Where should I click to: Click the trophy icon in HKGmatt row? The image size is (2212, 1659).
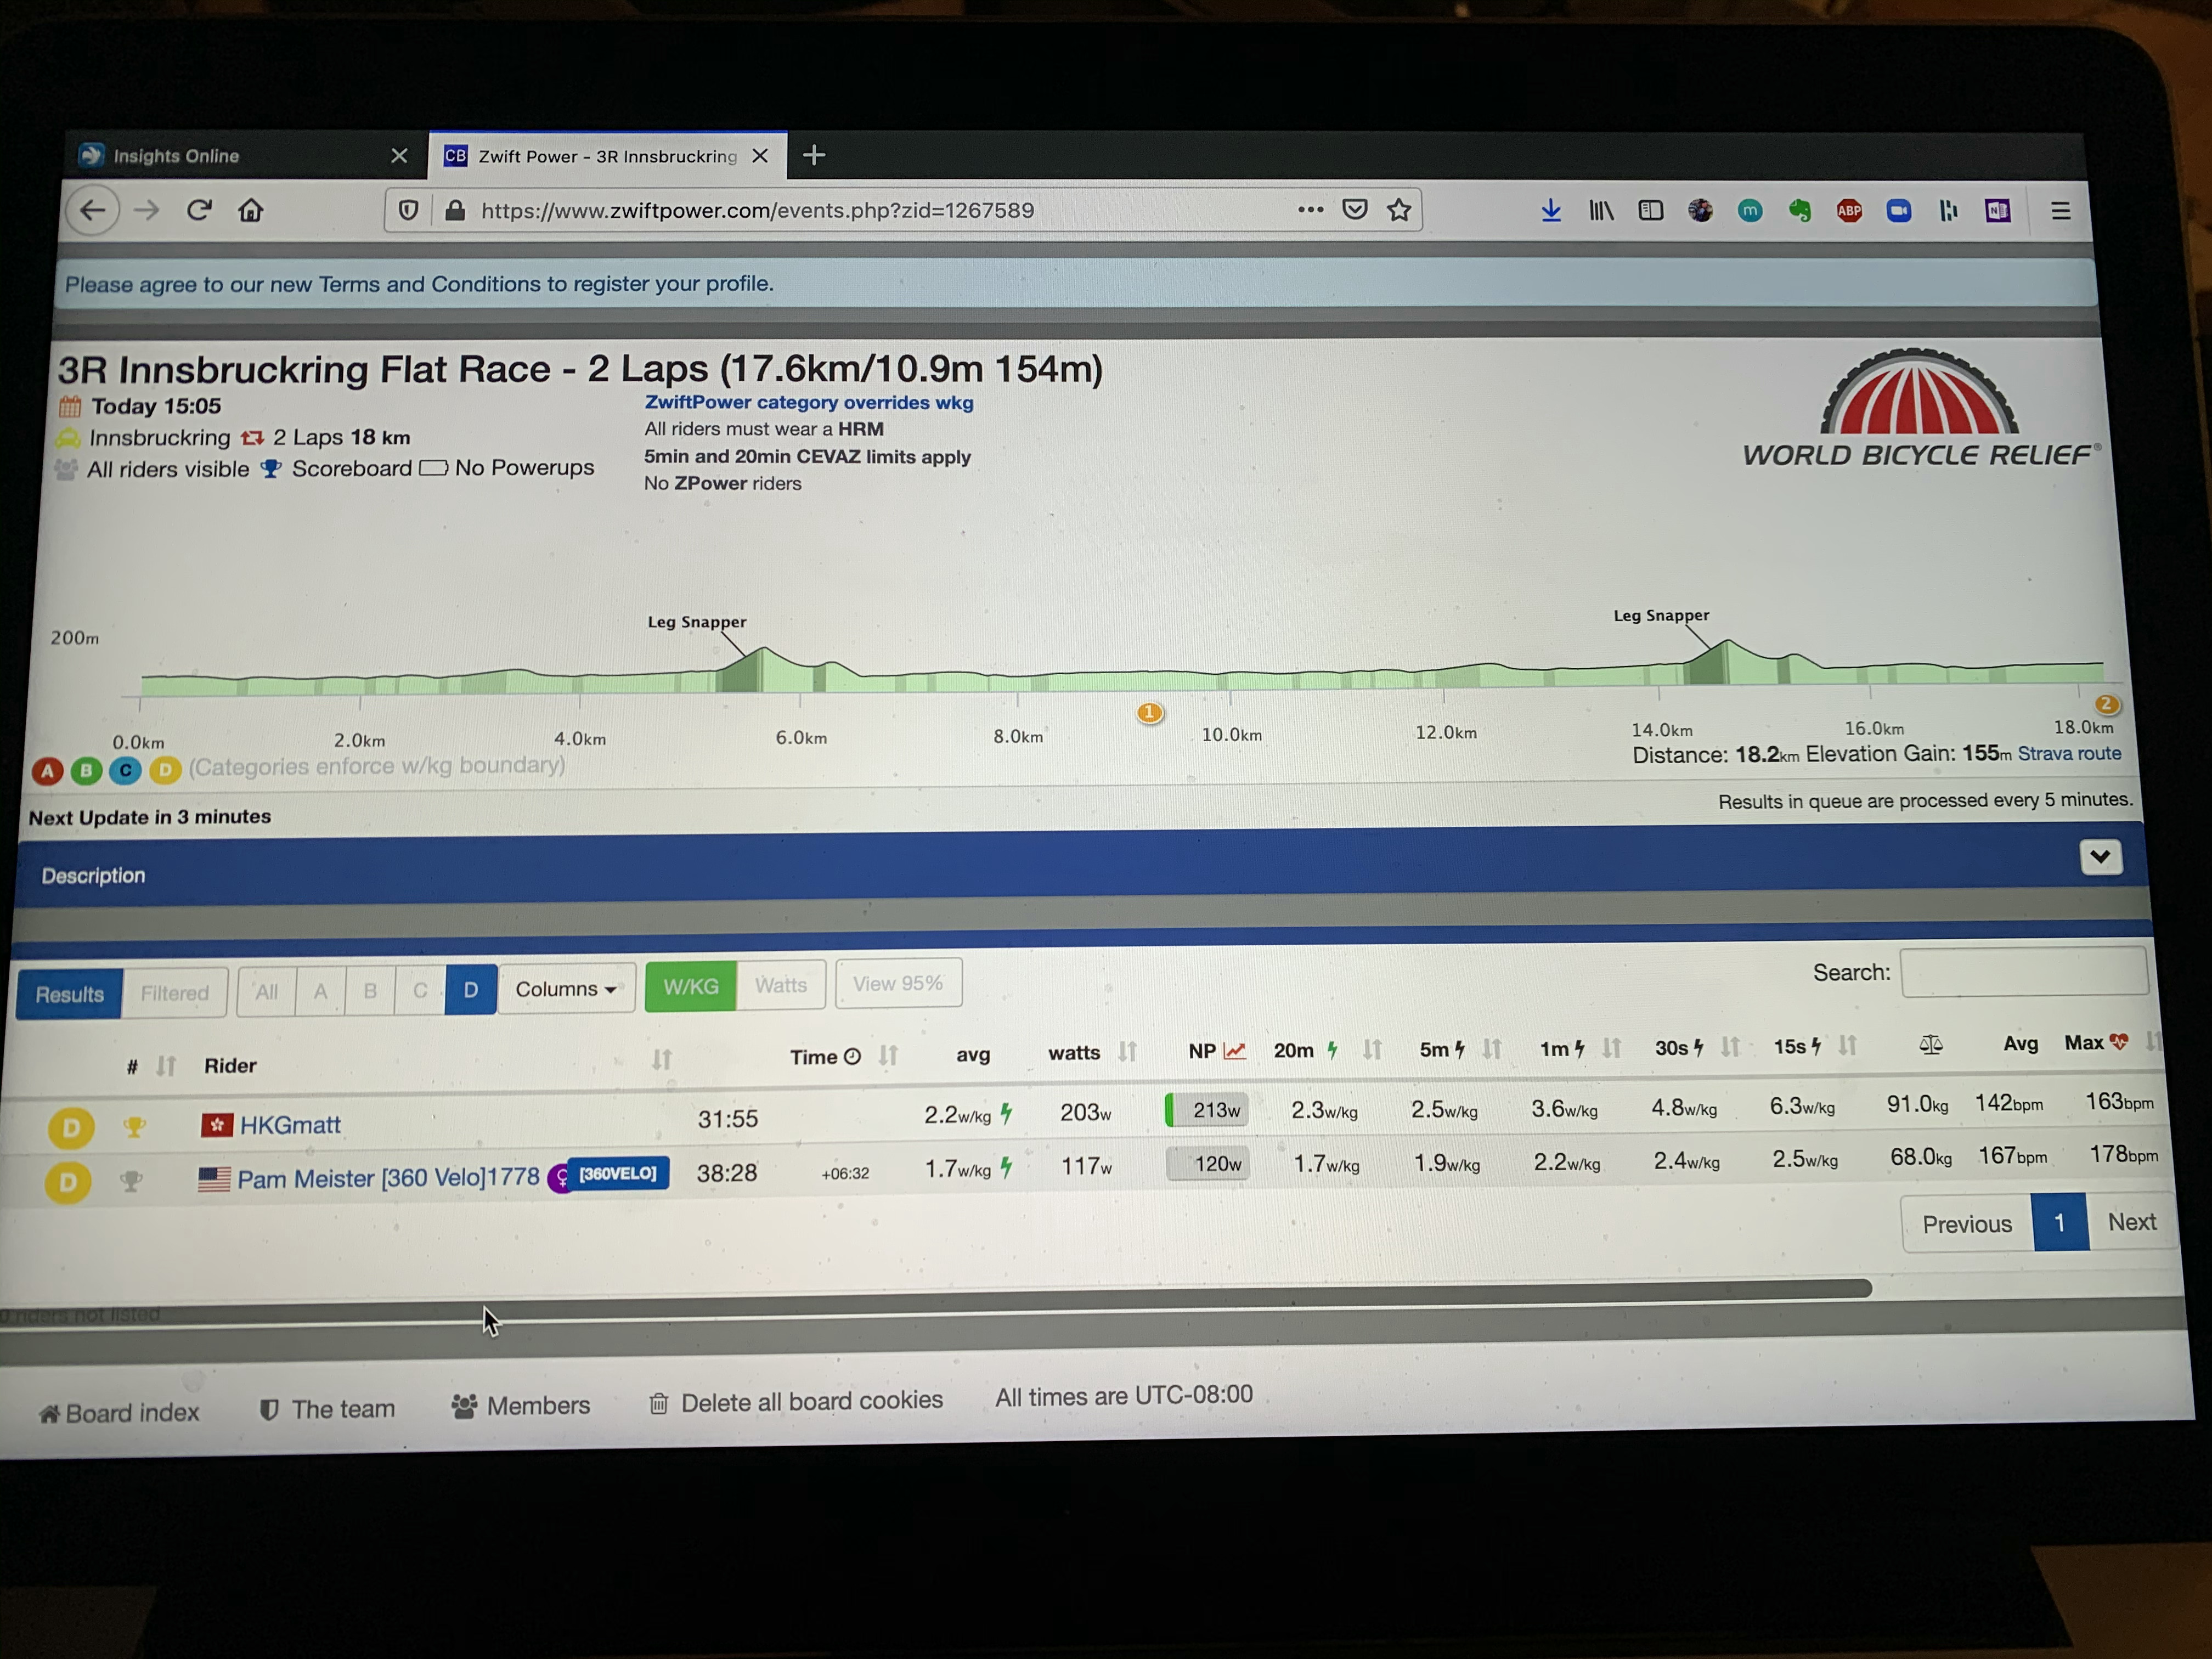click(134, 1127)
